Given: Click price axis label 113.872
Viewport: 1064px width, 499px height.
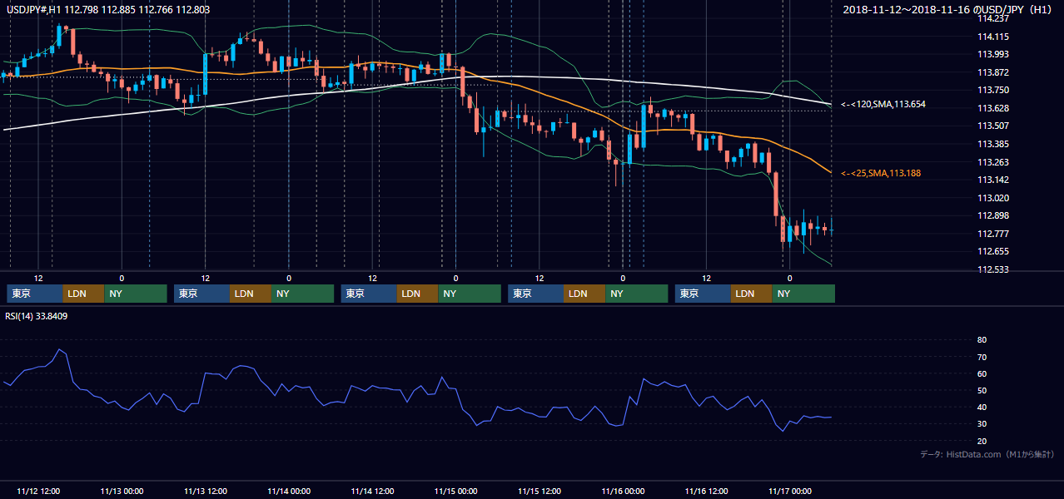Looking at the screenshot, I should pyautogui.click(x=993, y=72).
